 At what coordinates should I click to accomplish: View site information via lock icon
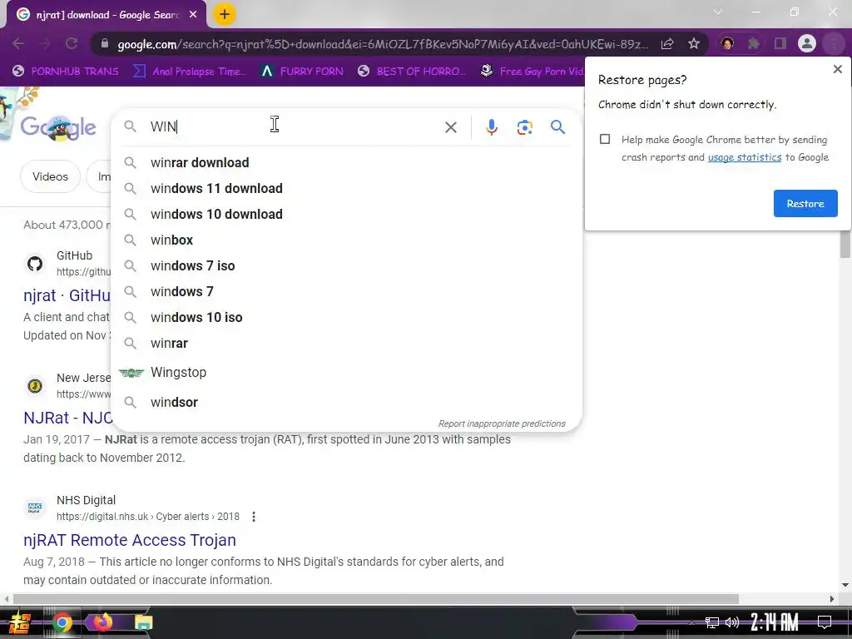105,44
